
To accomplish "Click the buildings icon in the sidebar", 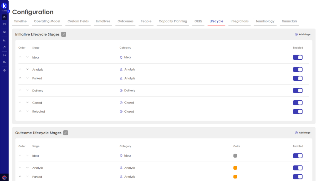I will click(4, 62).
